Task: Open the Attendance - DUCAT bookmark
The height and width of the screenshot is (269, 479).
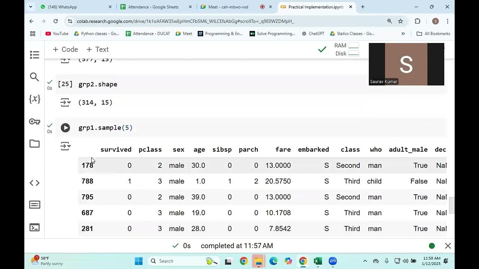Action: (148, 34)
